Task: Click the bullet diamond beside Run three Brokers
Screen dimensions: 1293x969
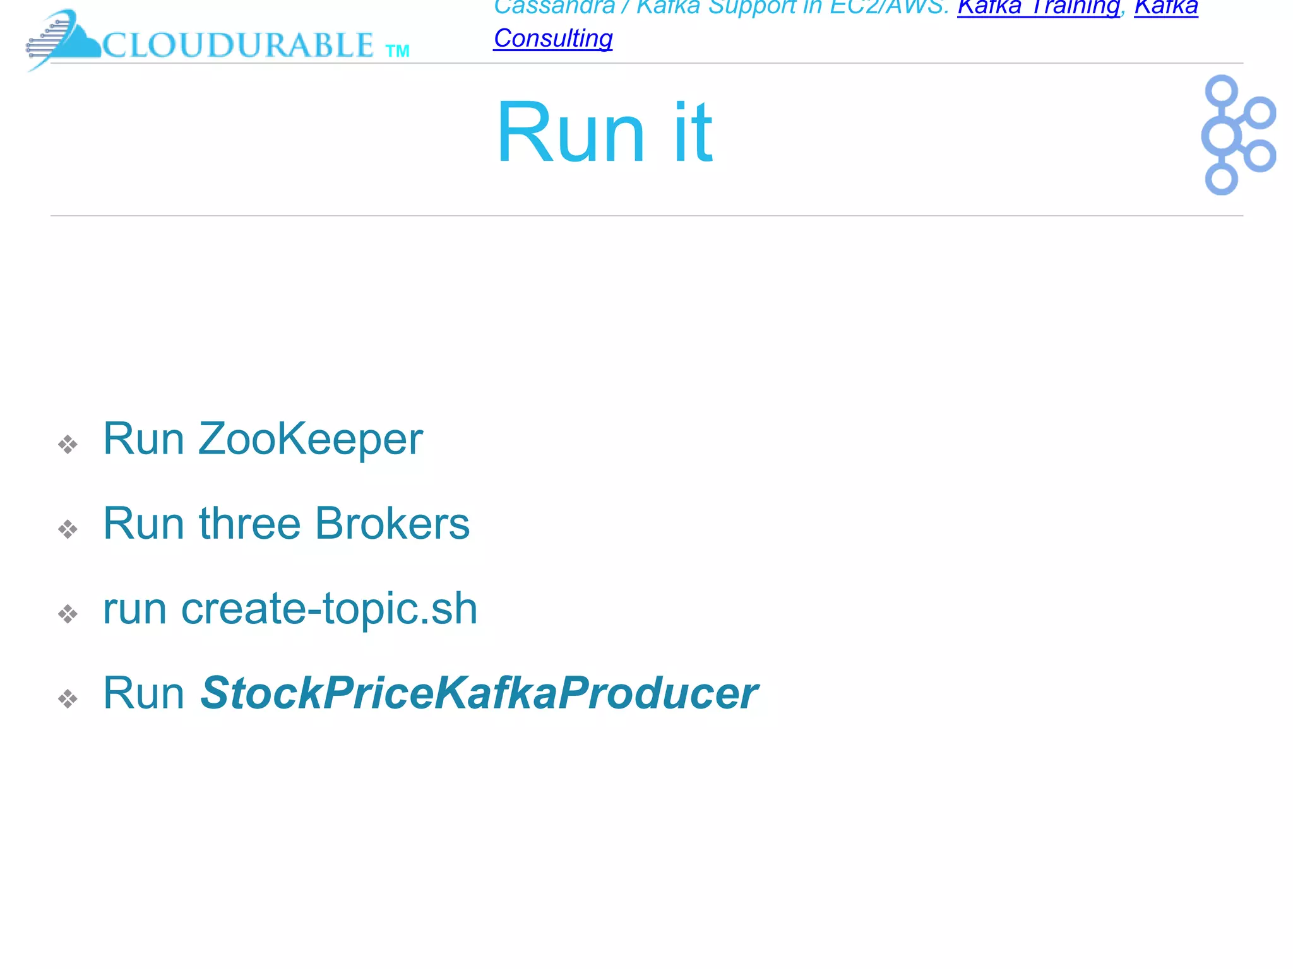Action: 68,529
